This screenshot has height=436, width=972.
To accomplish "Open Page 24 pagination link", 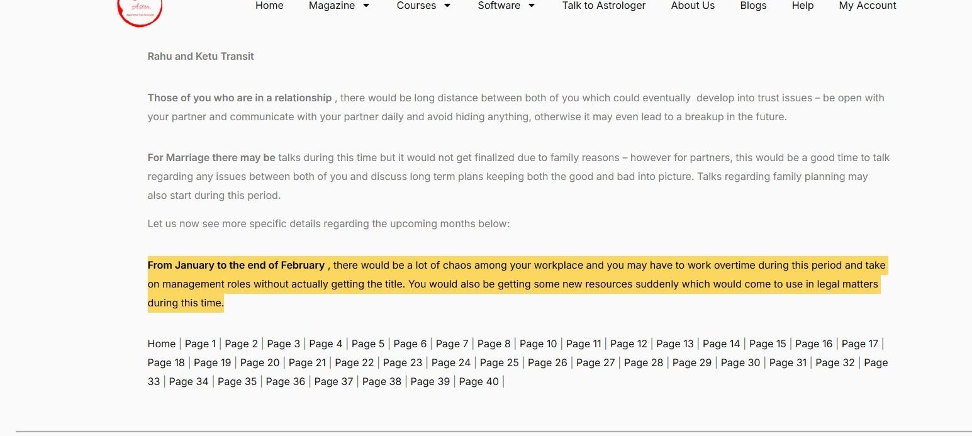I will [x=451, y=362].
